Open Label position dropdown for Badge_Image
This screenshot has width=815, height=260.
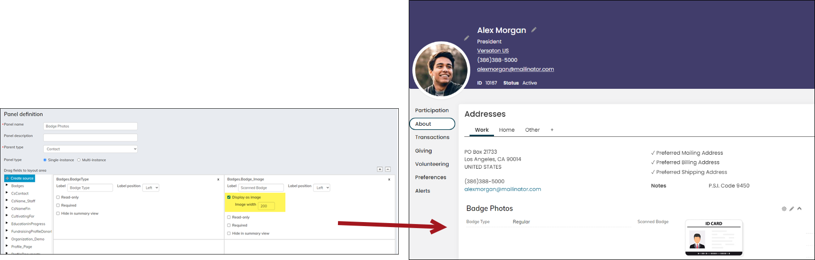(322, 188)
